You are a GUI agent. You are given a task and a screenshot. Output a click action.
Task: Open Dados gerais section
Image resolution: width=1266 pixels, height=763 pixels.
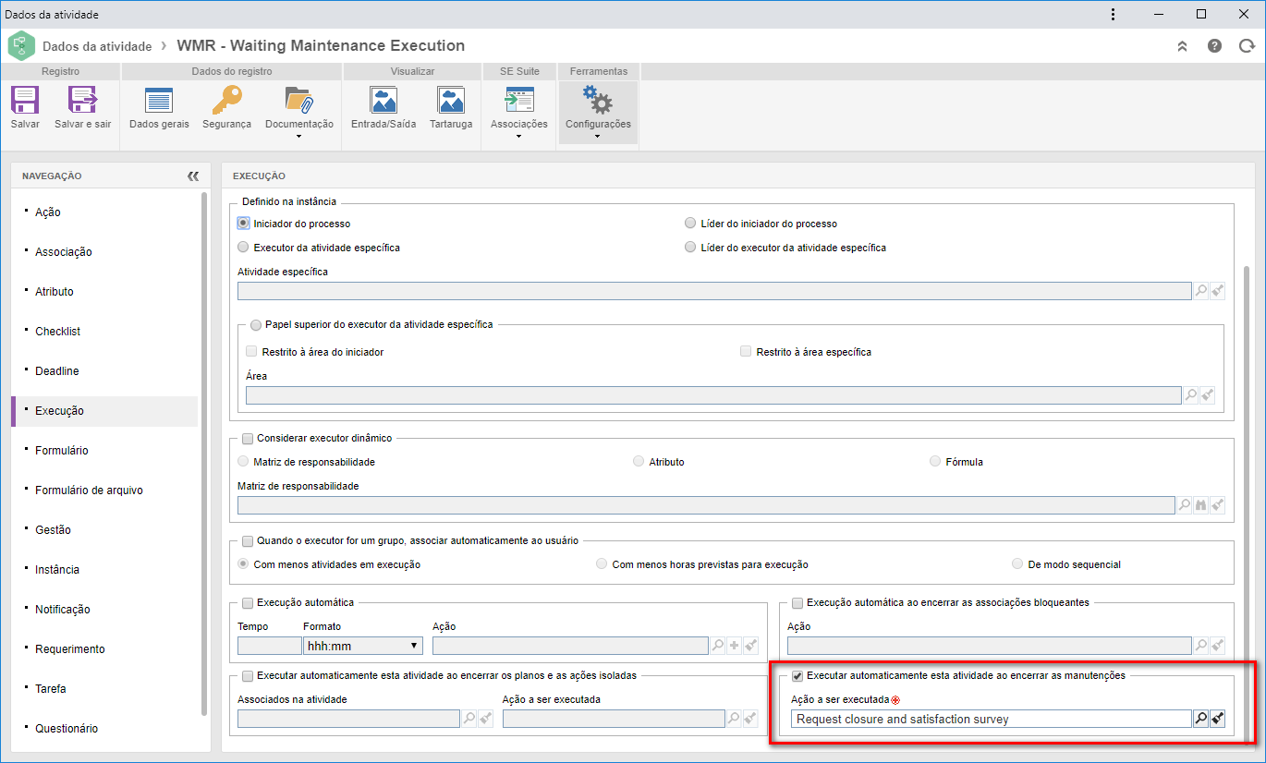[x=159, y=100]
